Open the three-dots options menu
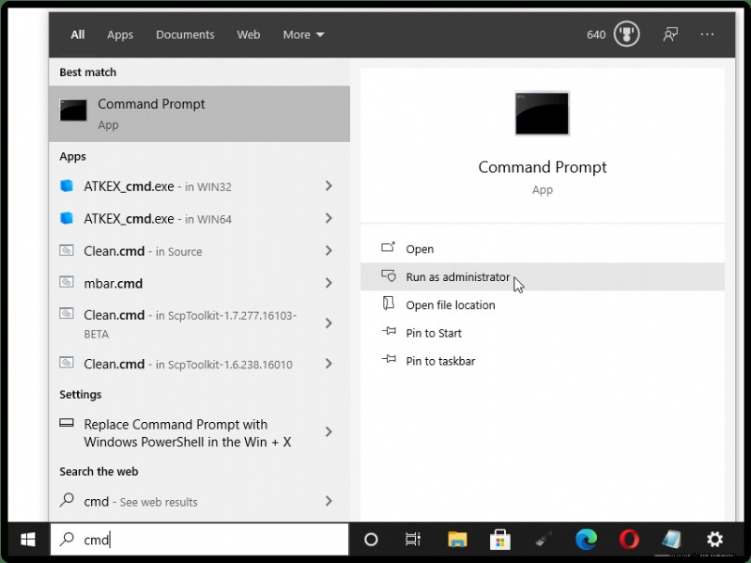The width and height of the screenshot is (751, 563). 707,34
